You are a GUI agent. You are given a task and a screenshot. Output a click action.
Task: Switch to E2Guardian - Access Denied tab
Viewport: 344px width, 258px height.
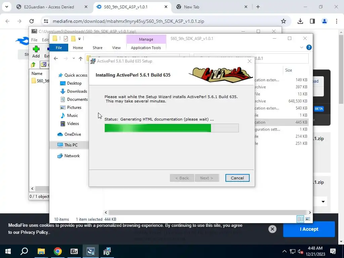[x=49, y=7]
